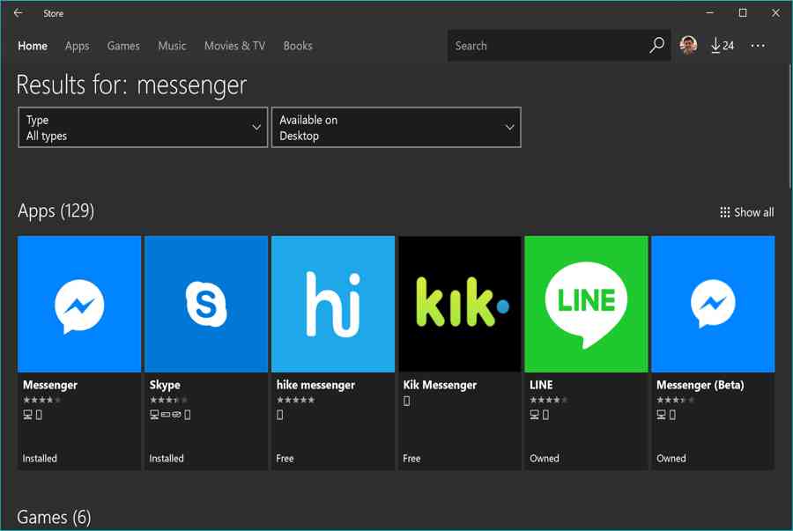Click the Messenger app title text
793x531 pixels.
coord(50,385)
